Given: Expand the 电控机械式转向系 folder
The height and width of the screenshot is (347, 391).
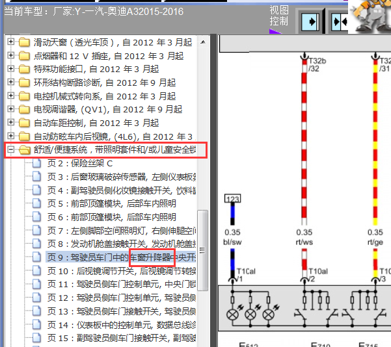Looking at the screenshot, I should tap(10, 96).
